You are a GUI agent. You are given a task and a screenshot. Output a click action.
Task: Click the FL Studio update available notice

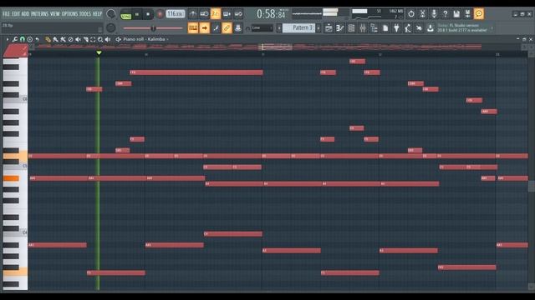click(462, 27)
